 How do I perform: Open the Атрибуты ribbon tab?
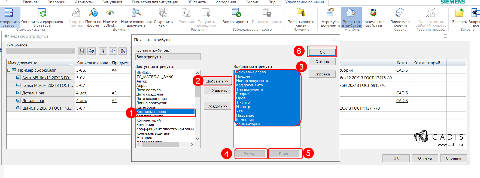84,2
